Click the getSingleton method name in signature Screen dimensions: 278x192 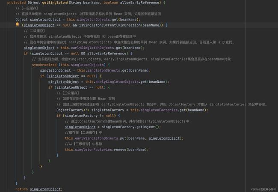54,3
